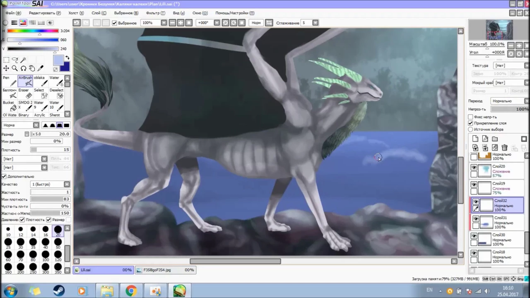Image resolution: width=530 pixels, height=298 pixels.
Task: Adjust the Hue color slider
Action: (33, 31)
